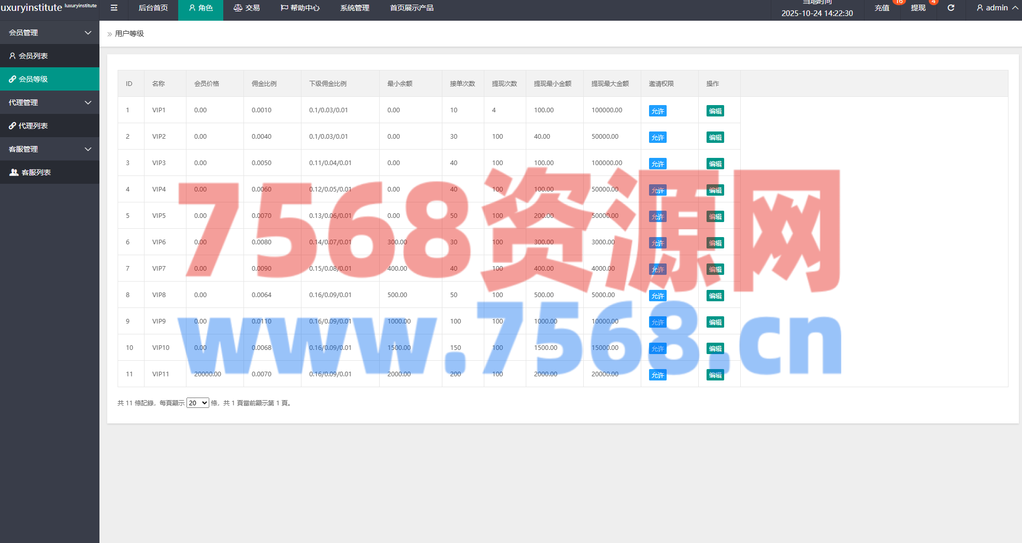1022x543 pixels.
Task: Select 会员等级 in the sidebar
Action: coord(50,79)
